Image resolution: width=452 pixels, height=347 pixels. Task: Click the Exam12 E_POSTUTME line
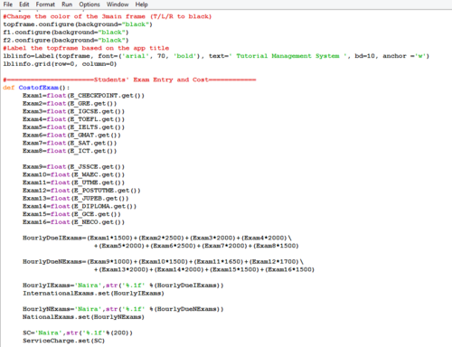[81, 190]
